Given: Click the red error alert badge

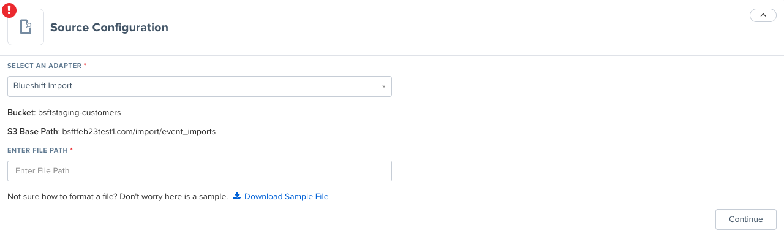Looking at the screenshot, I should [x=10, y=10].
